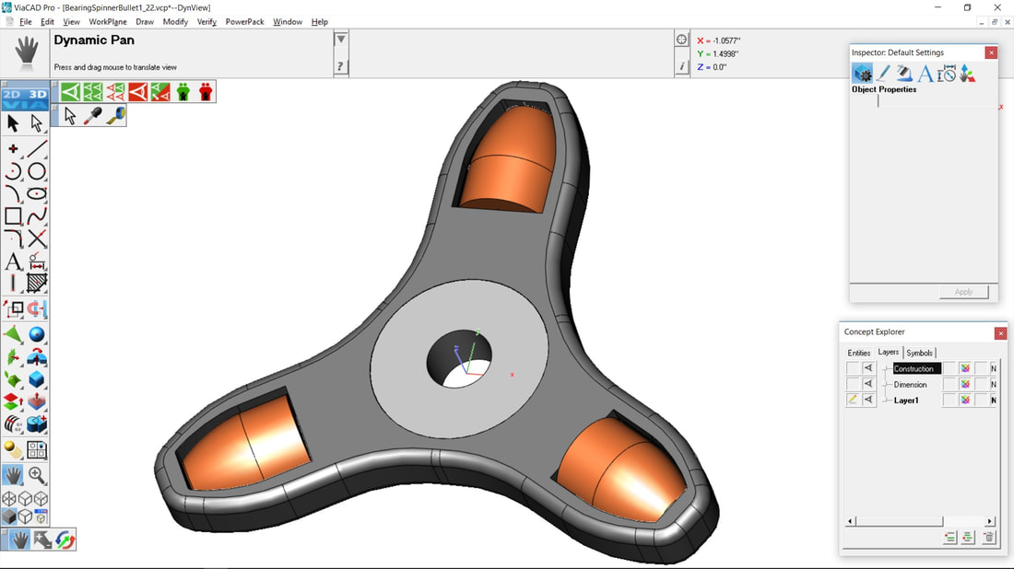Open color picker for Dimension layer

point(965,384)
